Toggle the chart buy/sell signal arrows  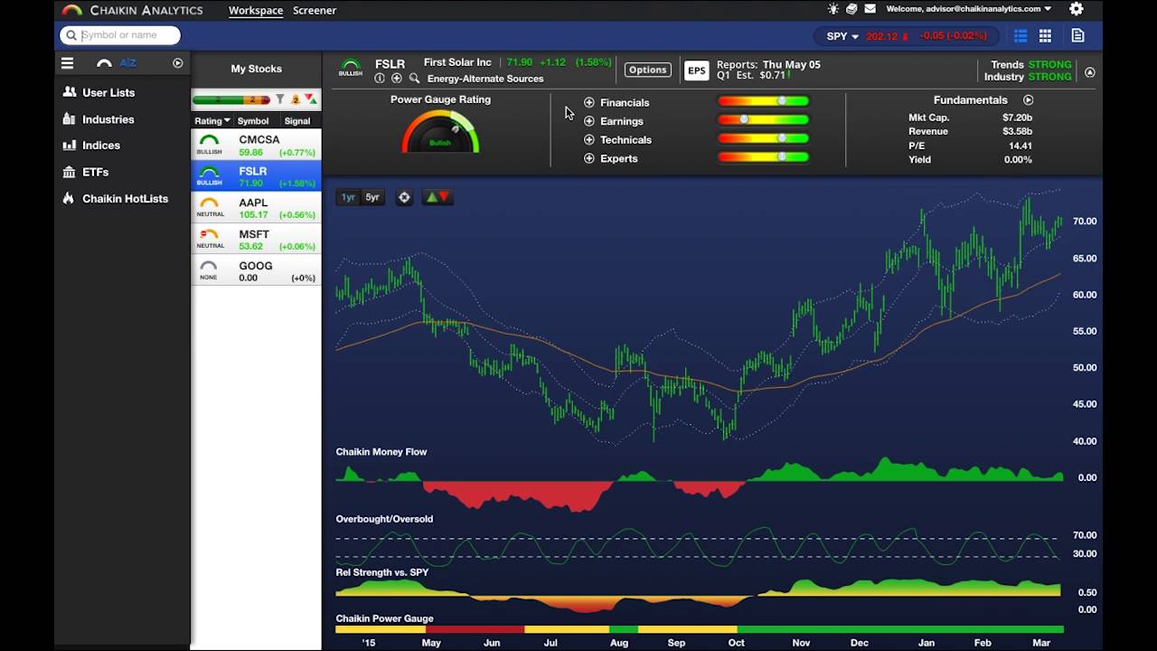pos(437,197)
